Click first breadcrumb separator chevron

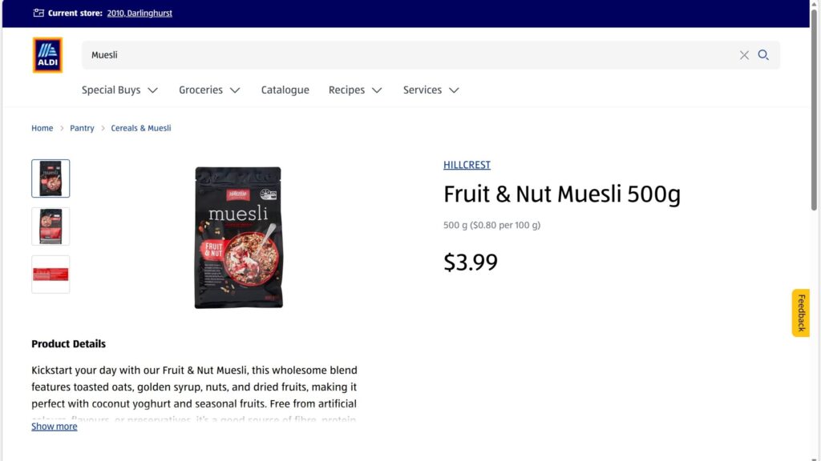62,128
